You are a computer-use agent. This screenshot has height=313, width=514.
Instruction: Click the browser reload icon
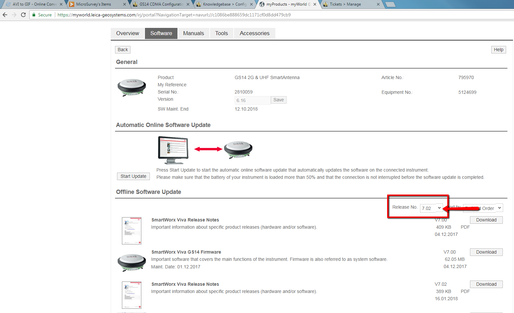click(x=23, y=15)
